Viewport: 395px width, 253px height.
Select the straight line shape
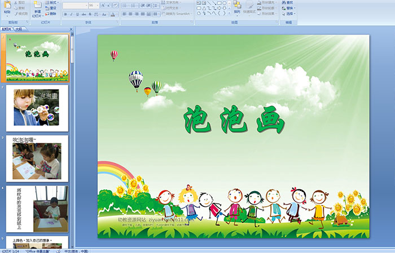click(x=209, y=3)
